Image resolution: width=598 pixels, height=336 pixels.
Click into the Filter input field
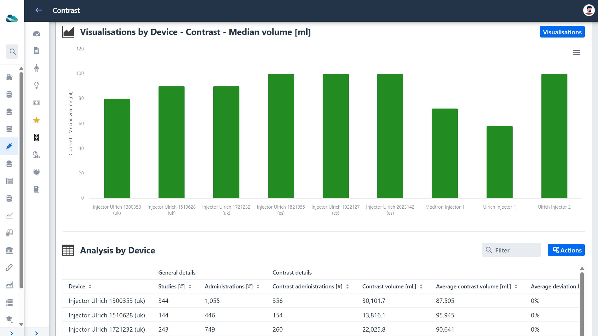click(x=511, y=250)
